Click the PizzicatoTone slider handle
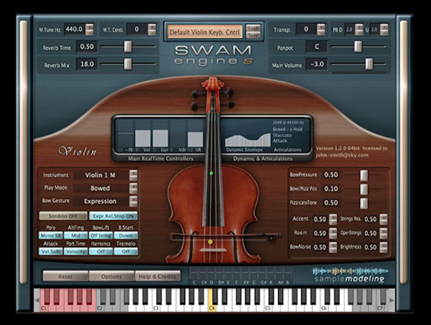Screen dimensions: 431x325 363,203
